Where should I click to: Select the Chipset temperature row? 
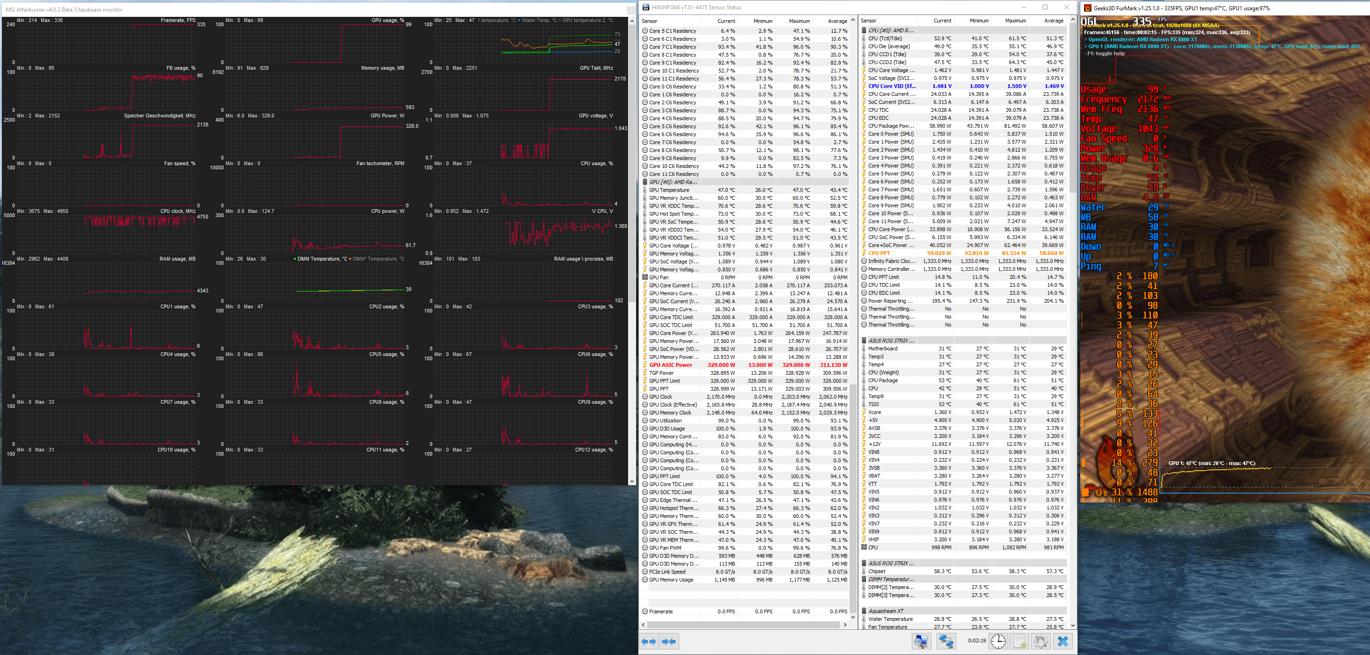coord(963,571)
